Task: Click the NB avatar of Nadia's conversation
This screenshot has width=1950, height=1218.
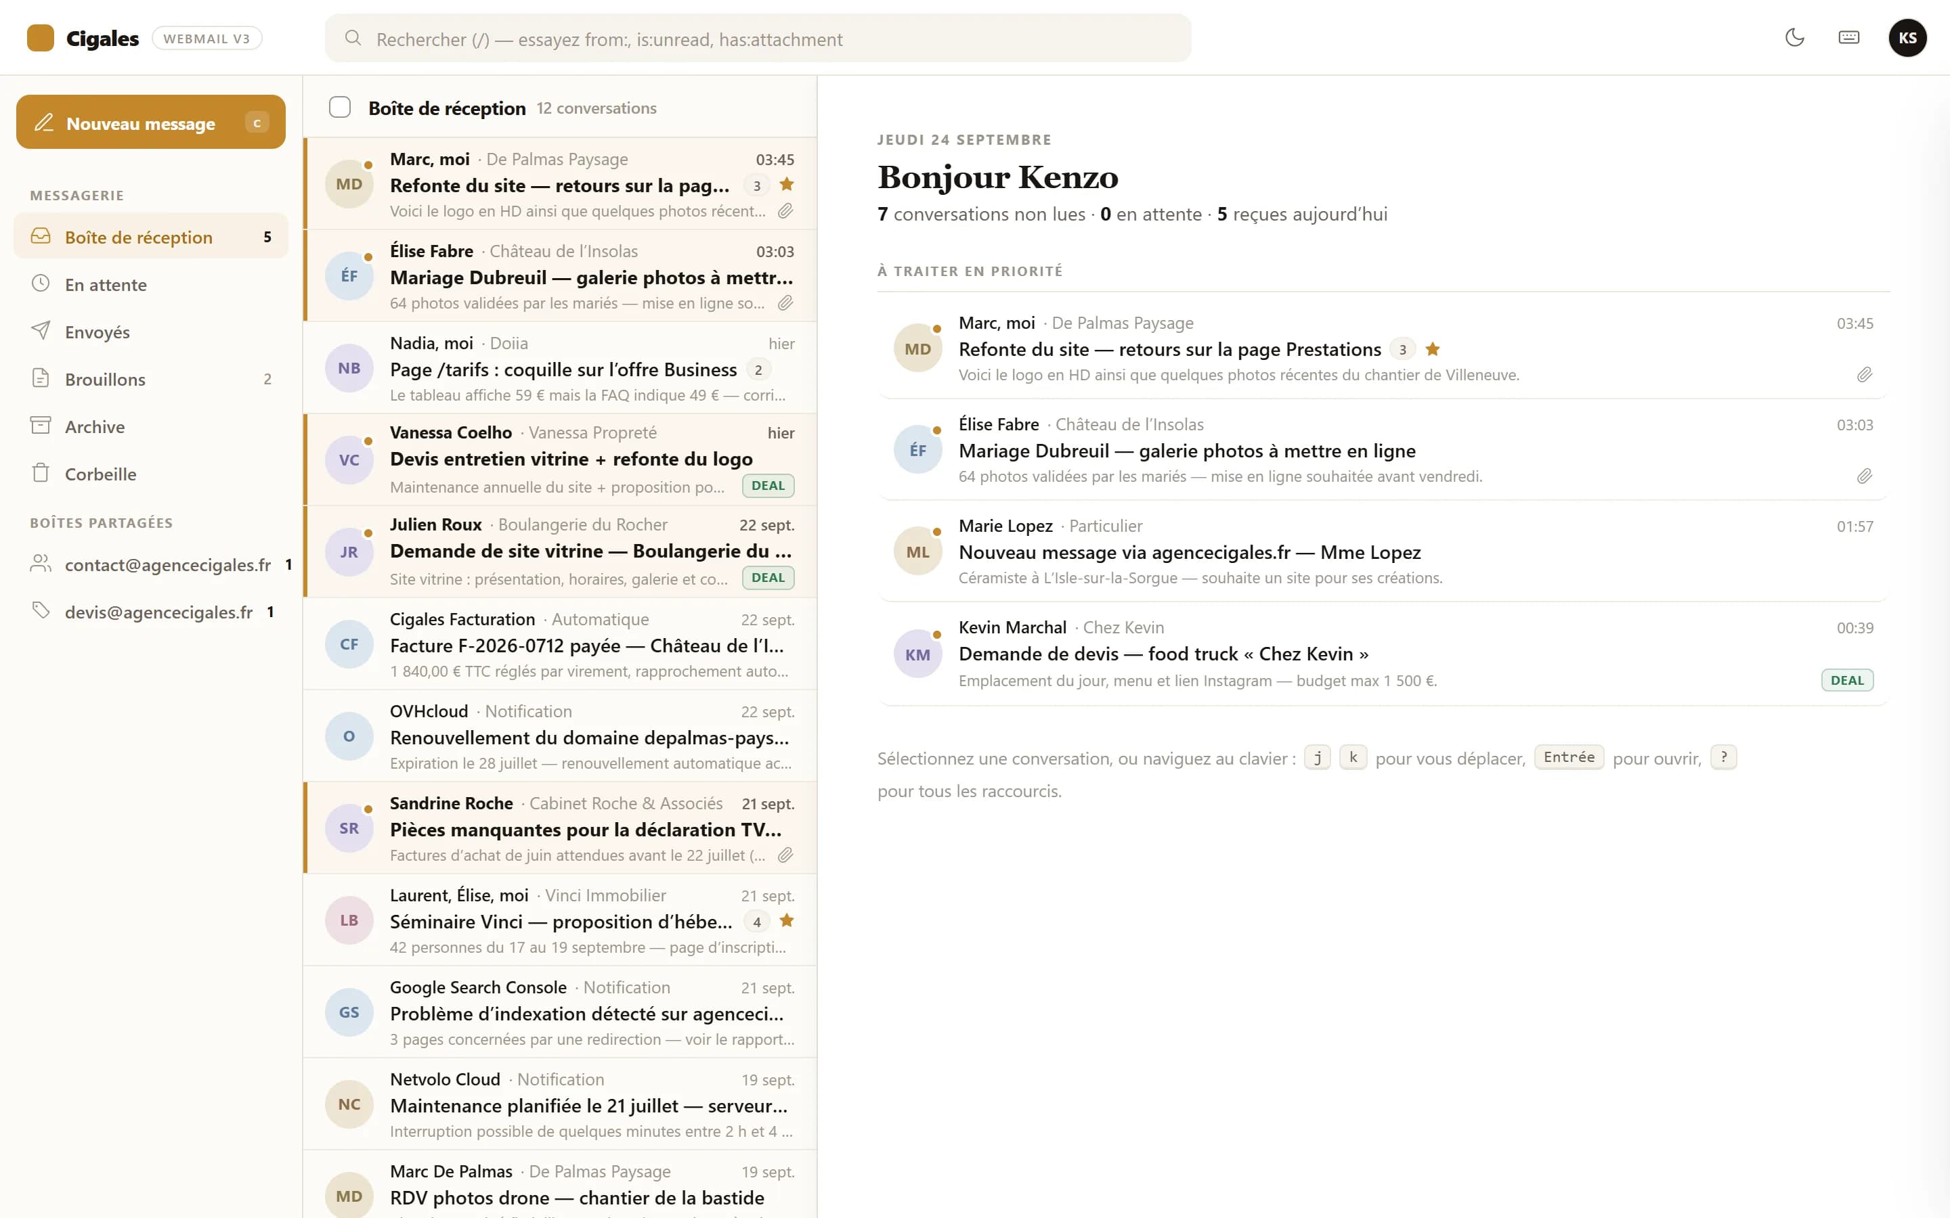Action: coord(349,368)
